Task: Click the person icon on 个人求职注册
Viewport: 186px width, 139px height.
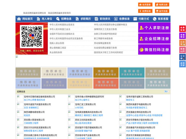Action: (x=141, y=28)
